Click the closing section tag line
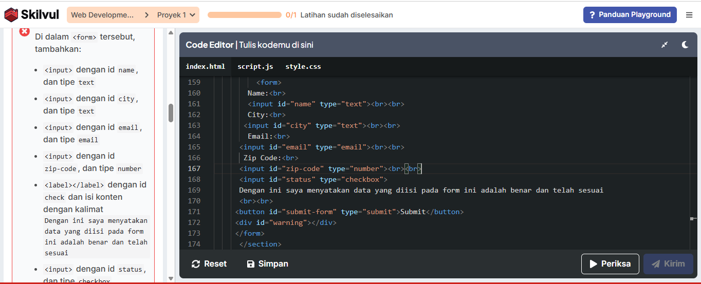 click(260, 244)
